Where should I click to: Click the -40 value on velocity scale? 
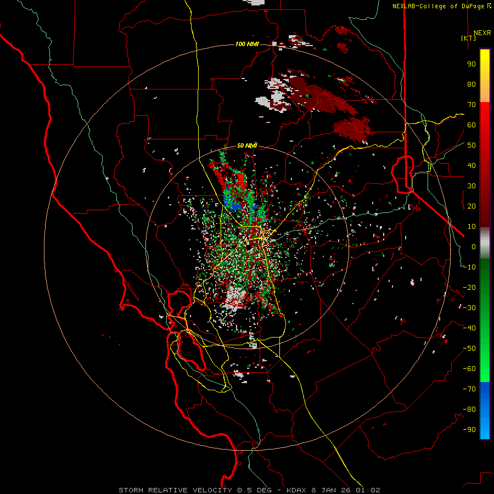point(469,328)
